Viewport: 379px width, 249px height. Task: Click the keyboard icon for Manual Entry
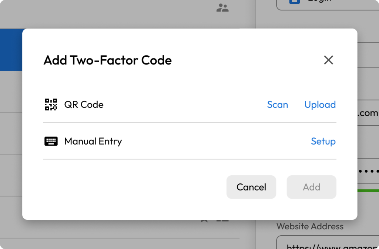click(x=51, y=141)
